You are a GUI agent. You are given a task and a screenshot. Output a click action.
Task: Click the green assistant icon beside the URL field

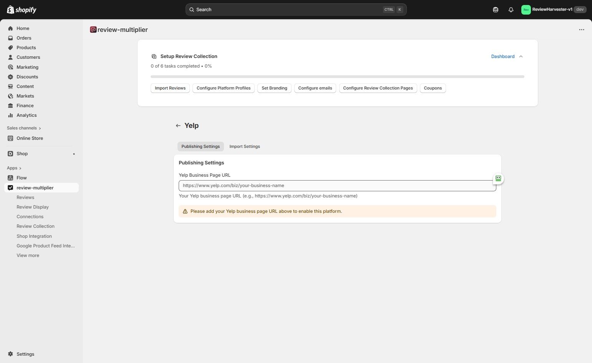[x=498, y=178]
